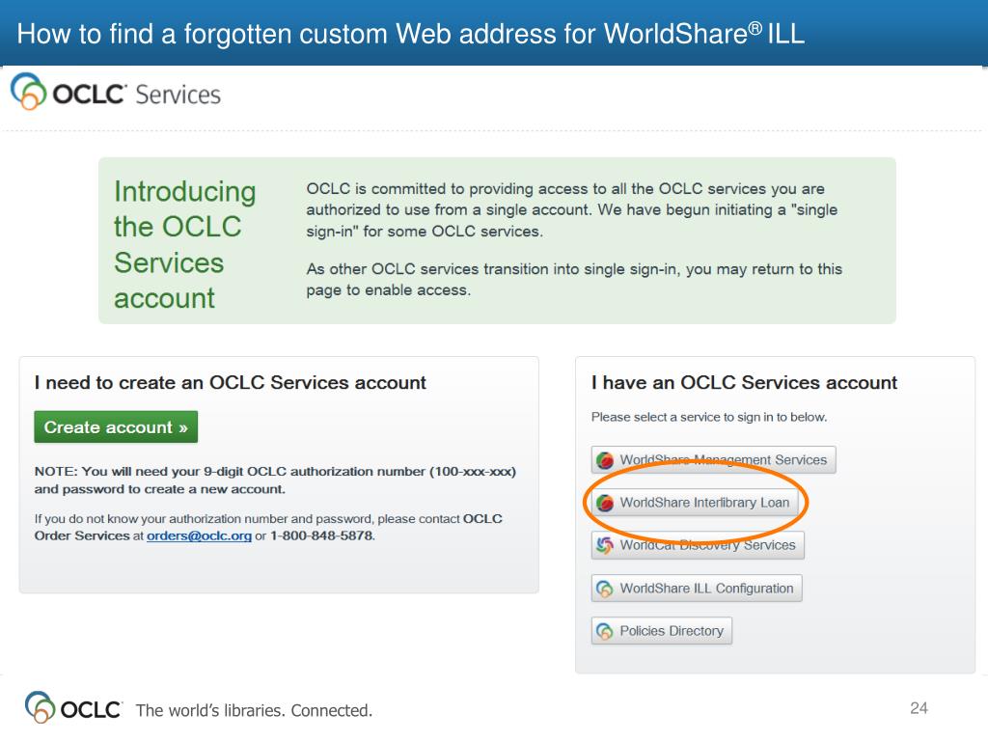Open the Policies Directory service
Viewport: 988px width, 741px height.
[x=662, y=631]
